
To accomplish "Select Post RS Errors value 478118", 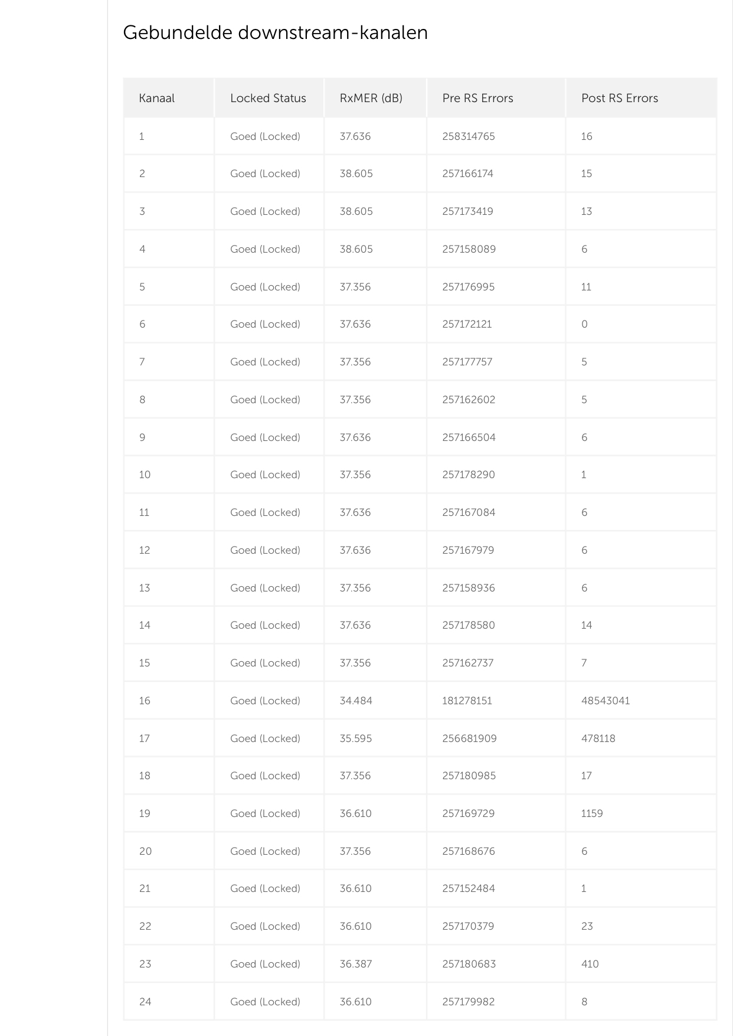I will (598, 738).
